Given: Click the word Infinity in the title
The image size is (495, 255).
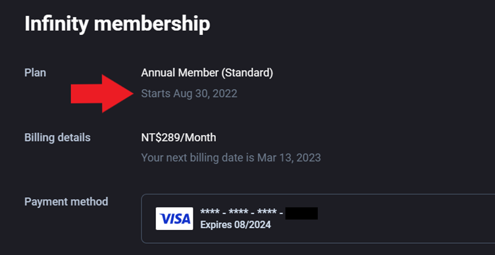Looking at the screenshot, I should point(56,24).
